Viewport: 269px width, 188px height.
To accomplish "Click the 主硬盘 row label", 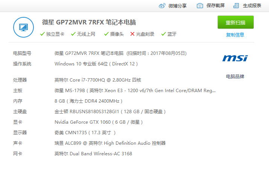I will (20, 112).
